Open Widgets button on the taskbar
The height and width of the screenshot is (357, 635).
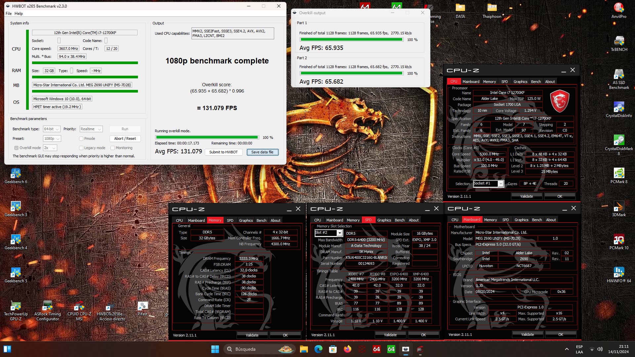tap(7, 349)
